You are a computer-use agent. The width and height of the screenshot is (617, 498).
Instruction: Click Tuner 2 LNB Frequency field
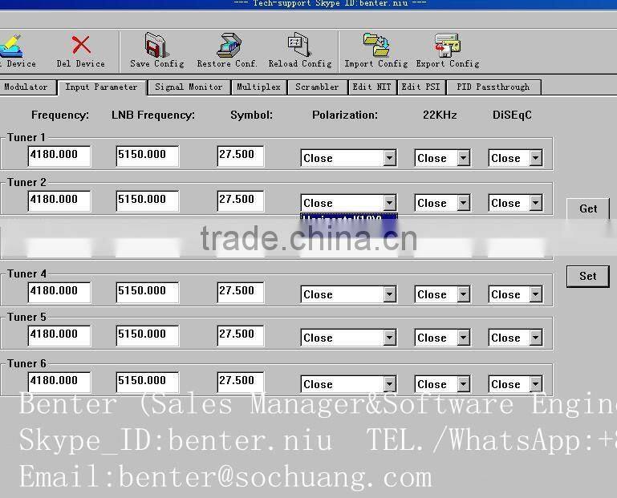tap(147, 200)
